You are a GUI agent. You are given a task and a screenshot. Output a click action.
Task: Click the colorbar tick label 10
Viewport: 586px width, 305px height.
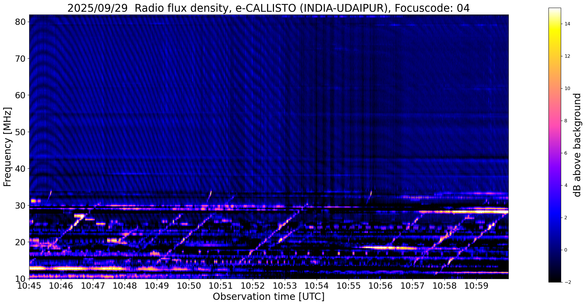tap(567, 89)
